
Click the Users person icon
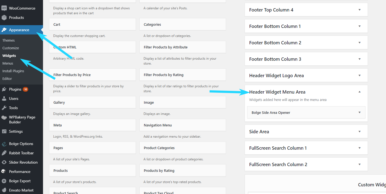tap(4, 99)
